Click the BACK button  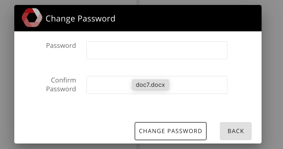[235, 131]
